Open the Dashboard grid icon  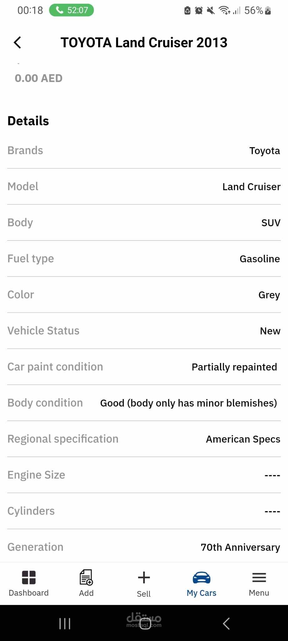coord(29,577)
